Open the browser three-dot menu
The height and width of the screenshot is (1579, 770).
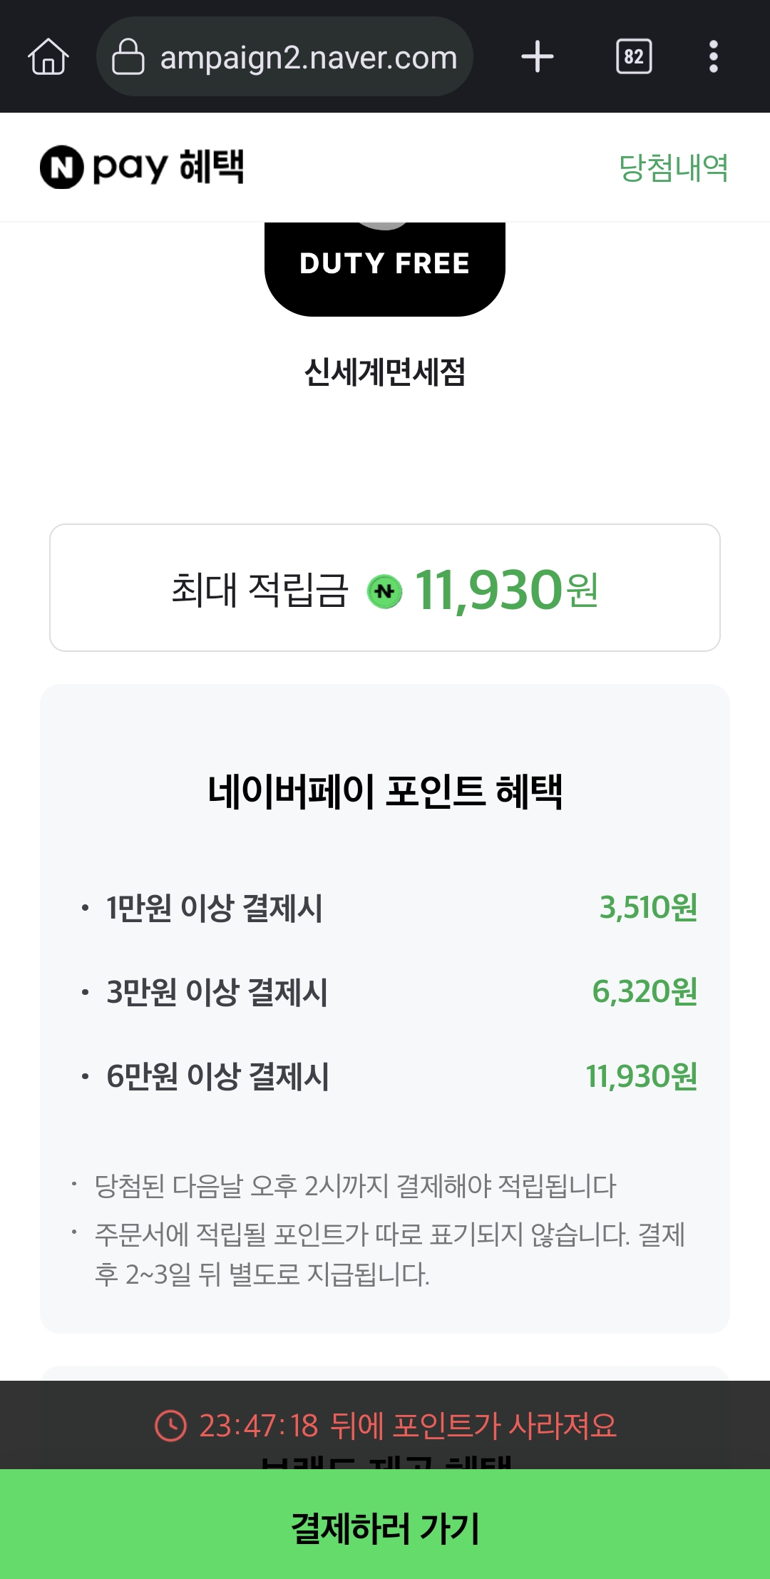(x=713, y=56)
